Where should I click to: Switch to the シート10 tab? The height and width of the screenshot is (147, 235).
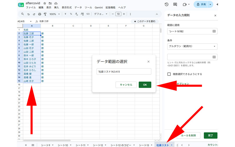63,145
